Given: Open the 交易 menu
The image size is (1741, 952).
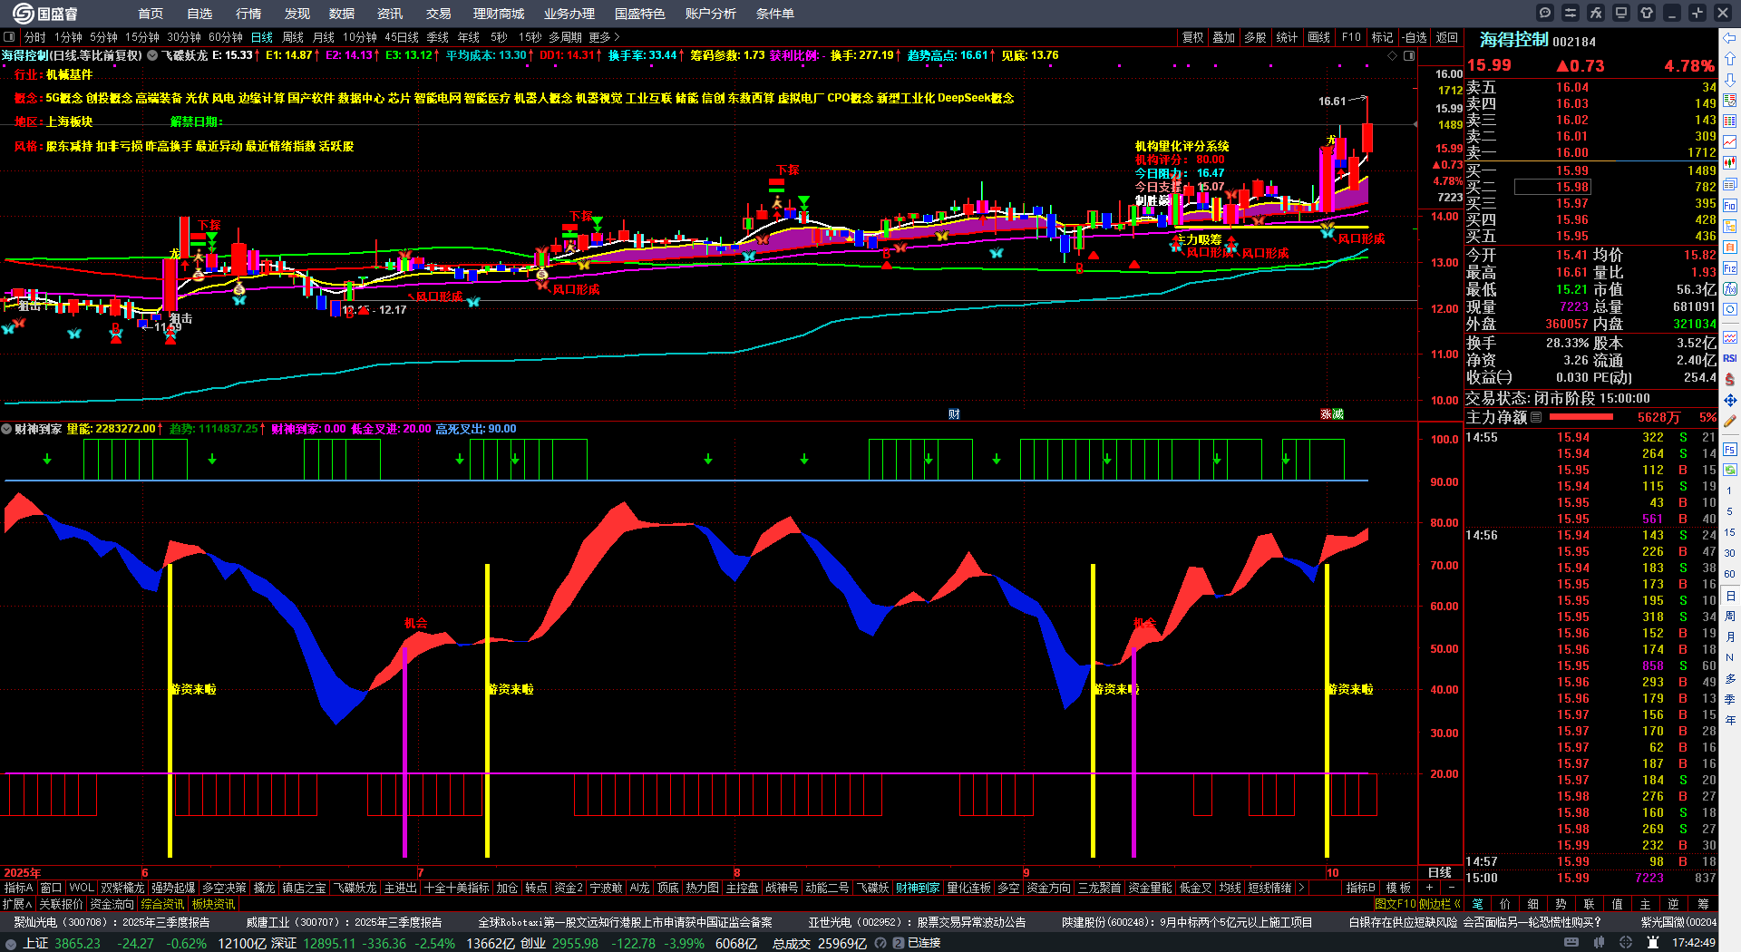Looking at the screenshot, I should pos(439,14).
